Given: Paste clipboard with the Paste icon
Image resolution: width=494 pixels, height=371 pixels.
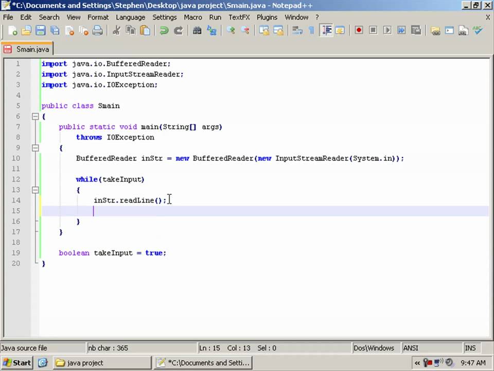Looking at the screenshot, I should 145,30.
